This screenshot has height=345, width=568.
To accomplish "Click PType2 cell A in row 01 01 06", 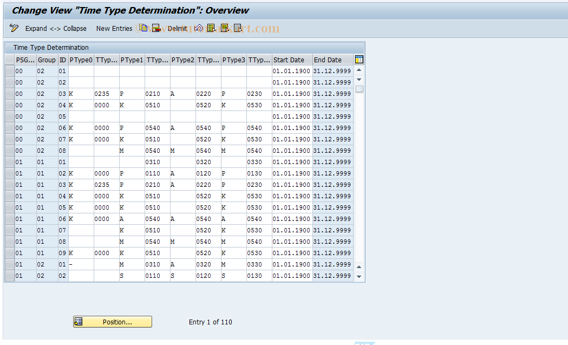I will pos(183,219).
